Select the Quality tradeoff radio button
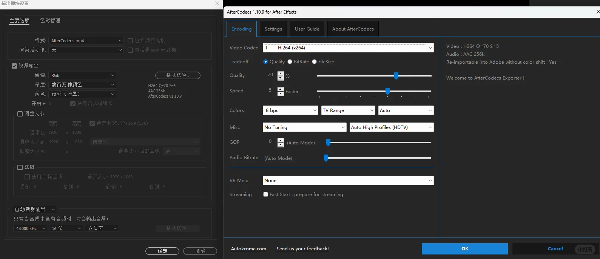The width and height of the screenshot is (600, 259). point(266,62)
